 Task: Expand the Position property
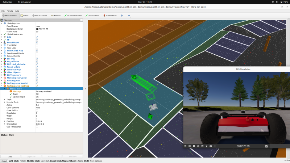click(4, 121)
